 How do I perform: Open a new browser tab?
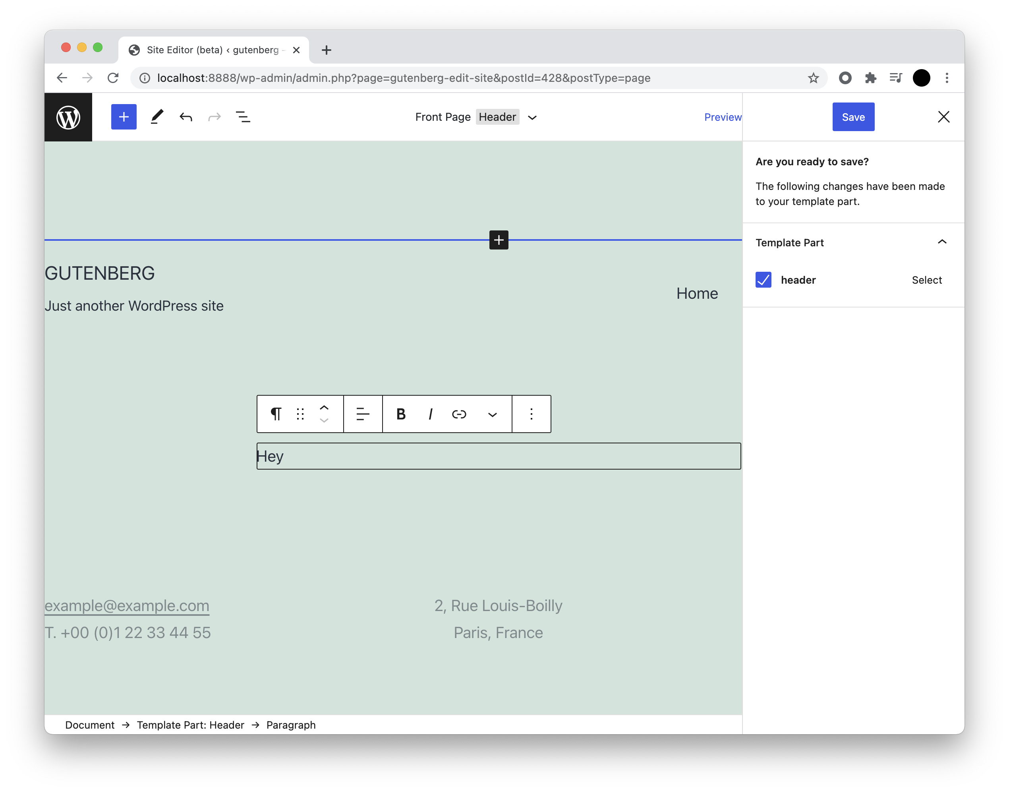[326, 50]
